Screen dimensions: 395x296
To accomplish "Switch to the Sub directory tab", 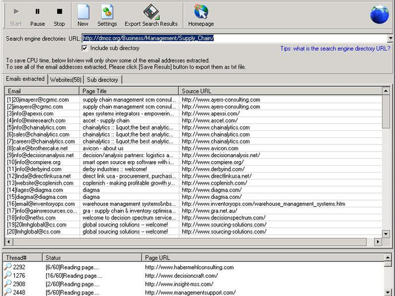I will tap(102, 80).
